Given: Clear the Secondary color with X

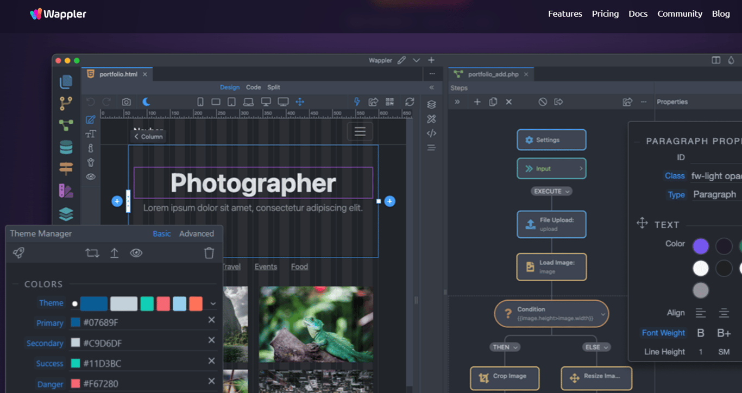Looking at the screenshot, I should coord(211,340).
